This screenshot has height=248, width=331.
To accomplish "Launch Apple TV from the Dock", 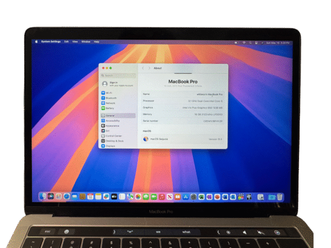I will [114, 197].
